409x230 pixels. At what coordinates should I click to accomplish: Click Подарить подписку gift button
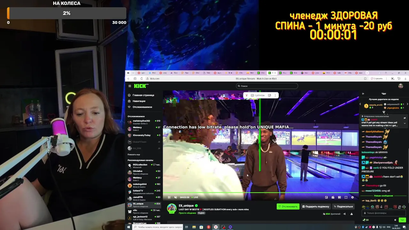[x=316, y=206]
